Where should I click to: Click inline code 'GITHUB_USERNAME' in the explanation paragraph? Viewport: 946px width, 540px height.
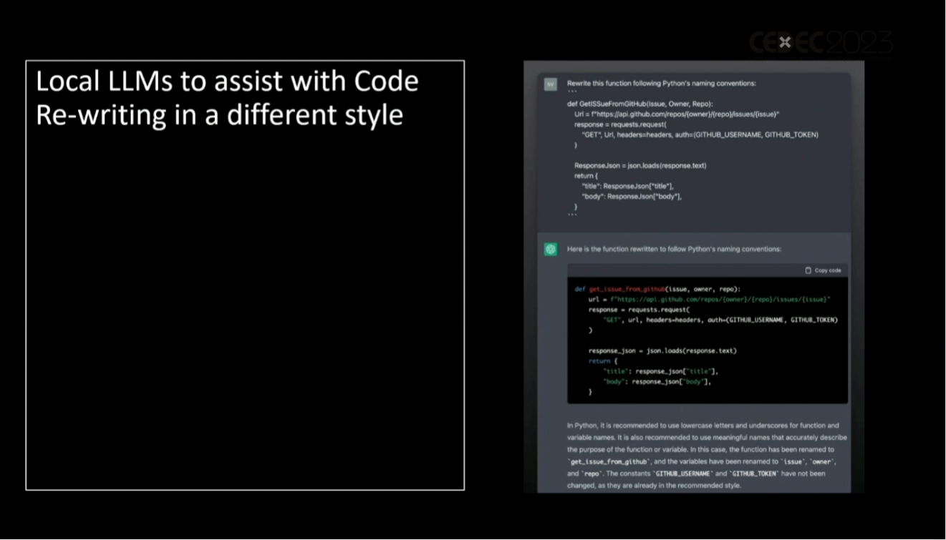point(682,473)
